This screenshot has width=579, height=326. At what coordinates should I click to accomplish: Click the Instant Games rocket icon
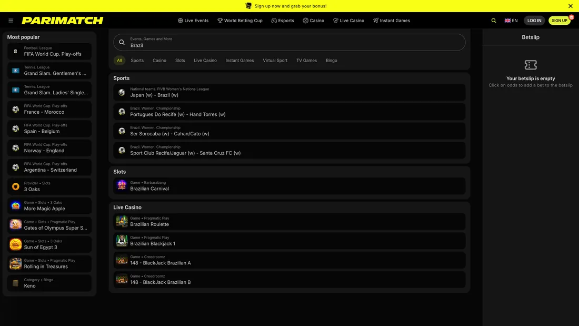[x=375, y=21]
